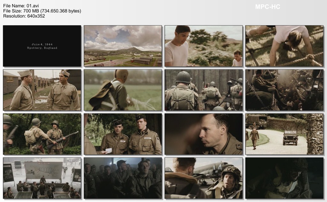The width and height of the screenshot is (327, 202).
Task: Select the dark thumbnail of a paratrooper inside a plane
Action: (x=285, y=178)
